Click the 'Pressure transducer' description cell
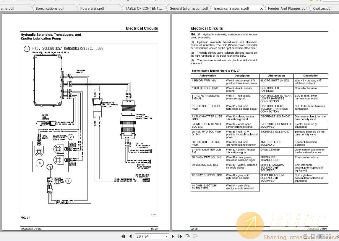Screen dimensions: 339x241 point(311,159)
